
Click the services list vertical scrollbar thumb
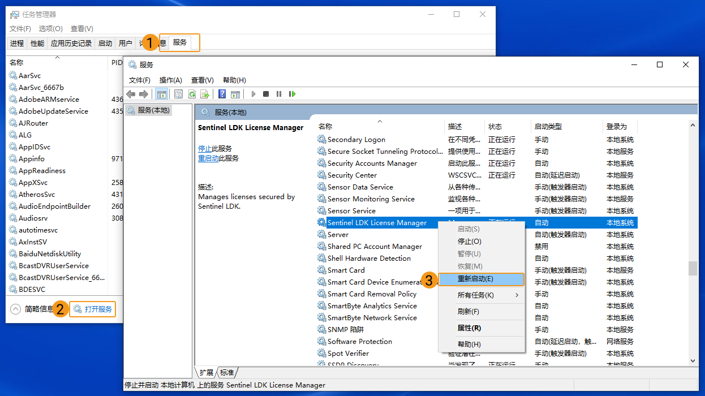click(x=693, y=268)
